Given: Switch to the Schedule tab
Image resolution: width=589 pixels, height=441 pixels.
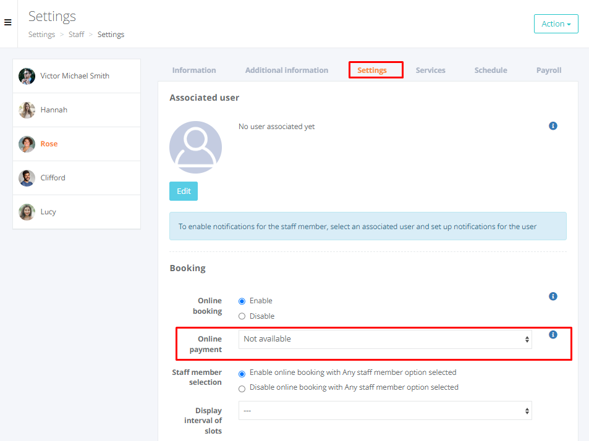Looking at the screenshot, I should click(491, 70).
